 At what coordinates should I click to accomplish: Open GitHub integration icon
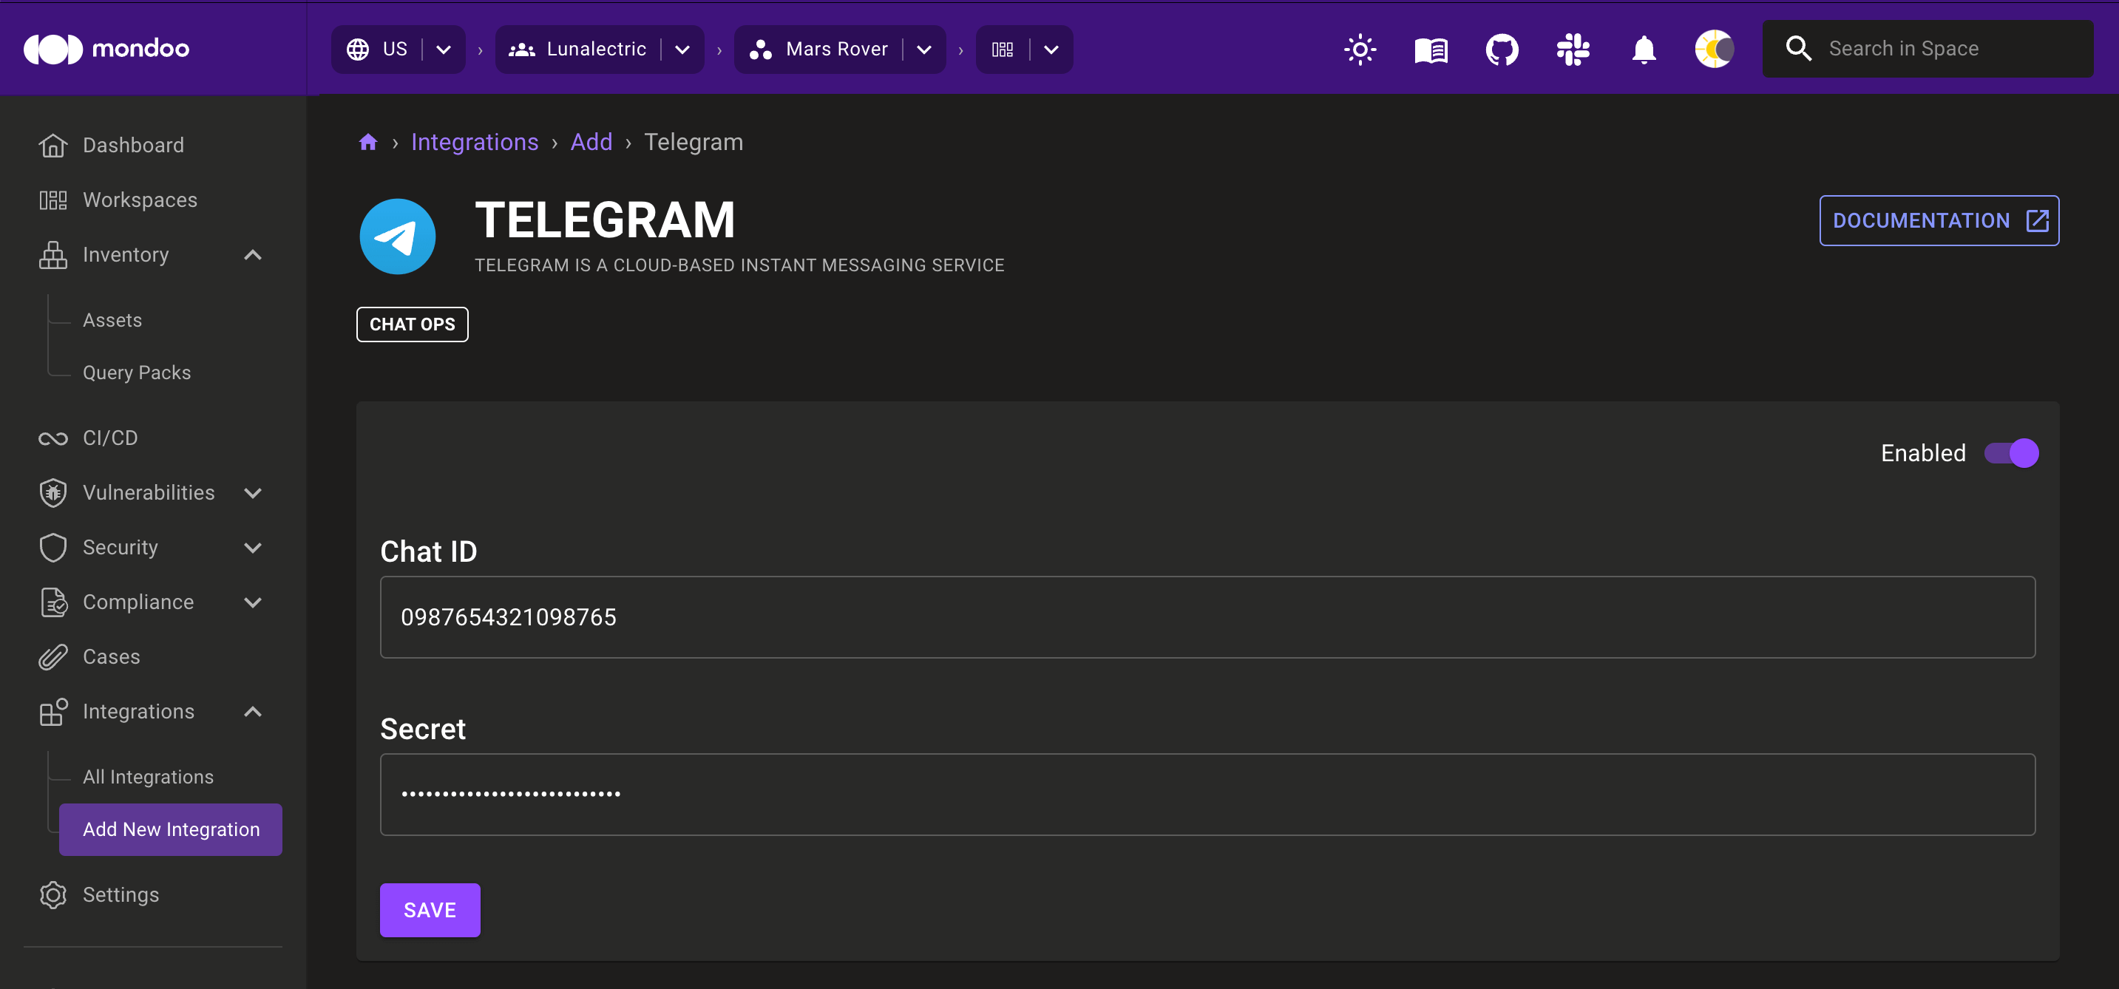point(1502,49)
